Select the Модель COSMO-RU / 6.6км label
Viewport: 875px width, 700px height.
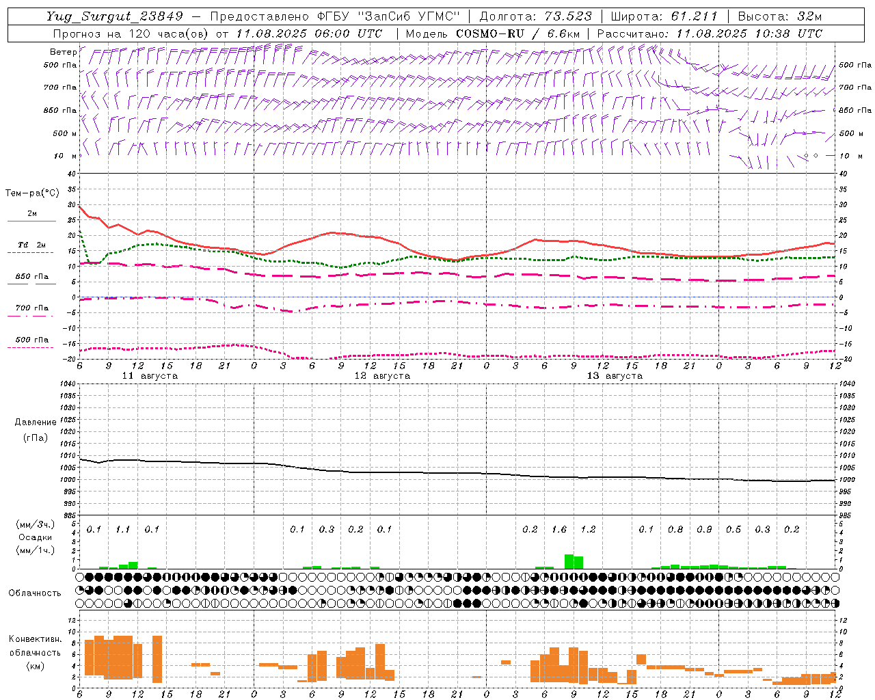click(x=492, y=33)
